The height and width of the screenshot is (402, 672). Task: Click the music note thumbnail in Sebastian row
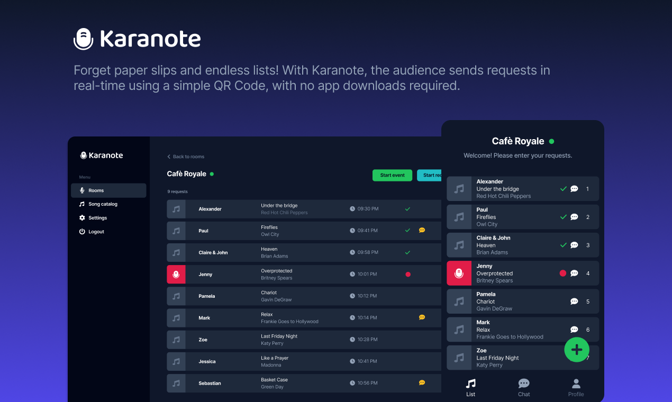[176, 383]
